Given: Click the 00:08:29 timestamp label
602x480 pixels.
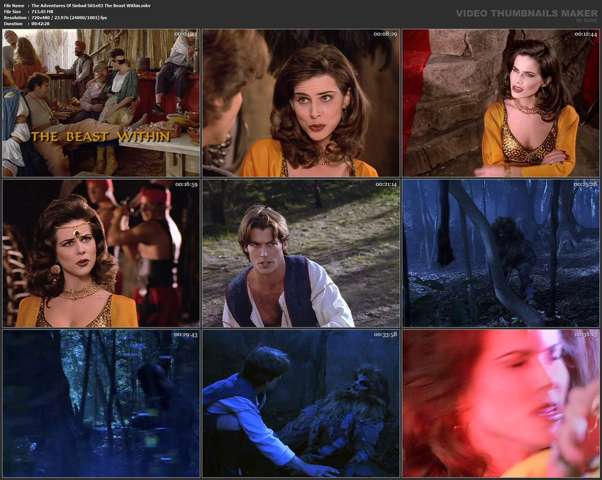Looking at the screenshot, I should click(x=385, y=34).
